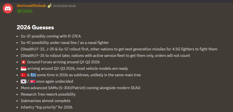Viewport: 233px width, 112px height.
Task: Click the F-22, J-20 & Su-57 rollout line
Action: (119, 49)
